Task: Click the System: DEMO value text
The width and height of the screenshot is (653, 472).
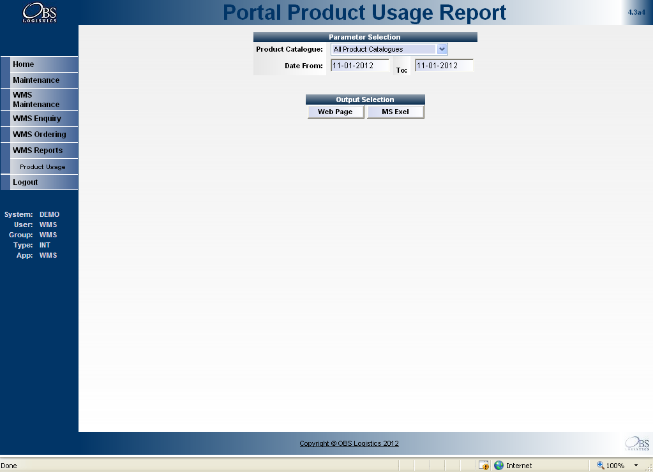Action: tap(50, 214)
